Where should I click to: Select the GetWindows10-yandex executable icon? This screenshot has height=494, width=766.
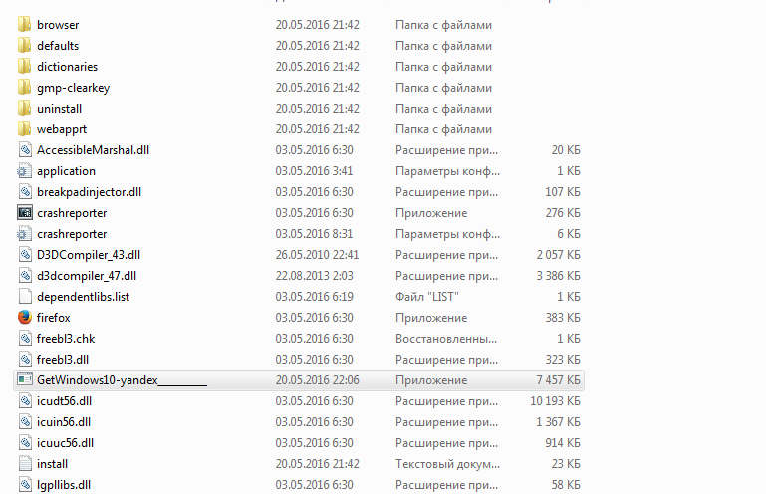tap(26, 380)
